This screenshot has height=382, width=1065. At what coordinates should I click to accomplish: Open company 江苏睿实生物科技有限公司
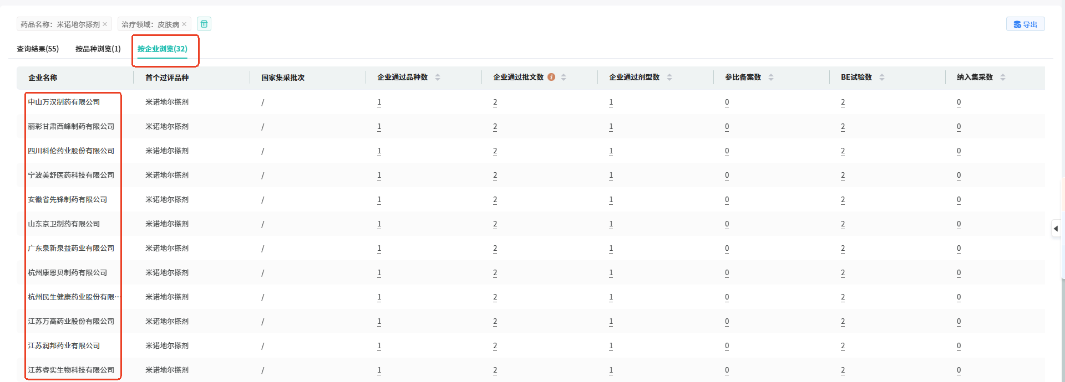pyautogui.click(x=71, y=370)
